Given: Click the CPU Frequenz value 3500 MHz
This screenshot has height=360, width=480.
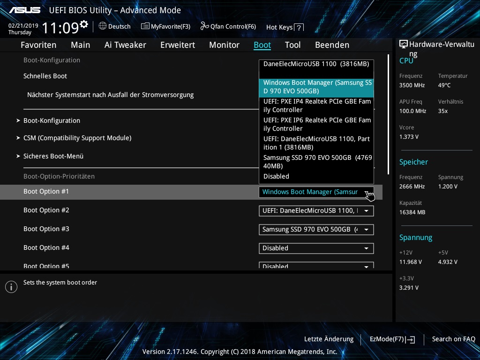Looking at the screenshot, I should point(412,85).
